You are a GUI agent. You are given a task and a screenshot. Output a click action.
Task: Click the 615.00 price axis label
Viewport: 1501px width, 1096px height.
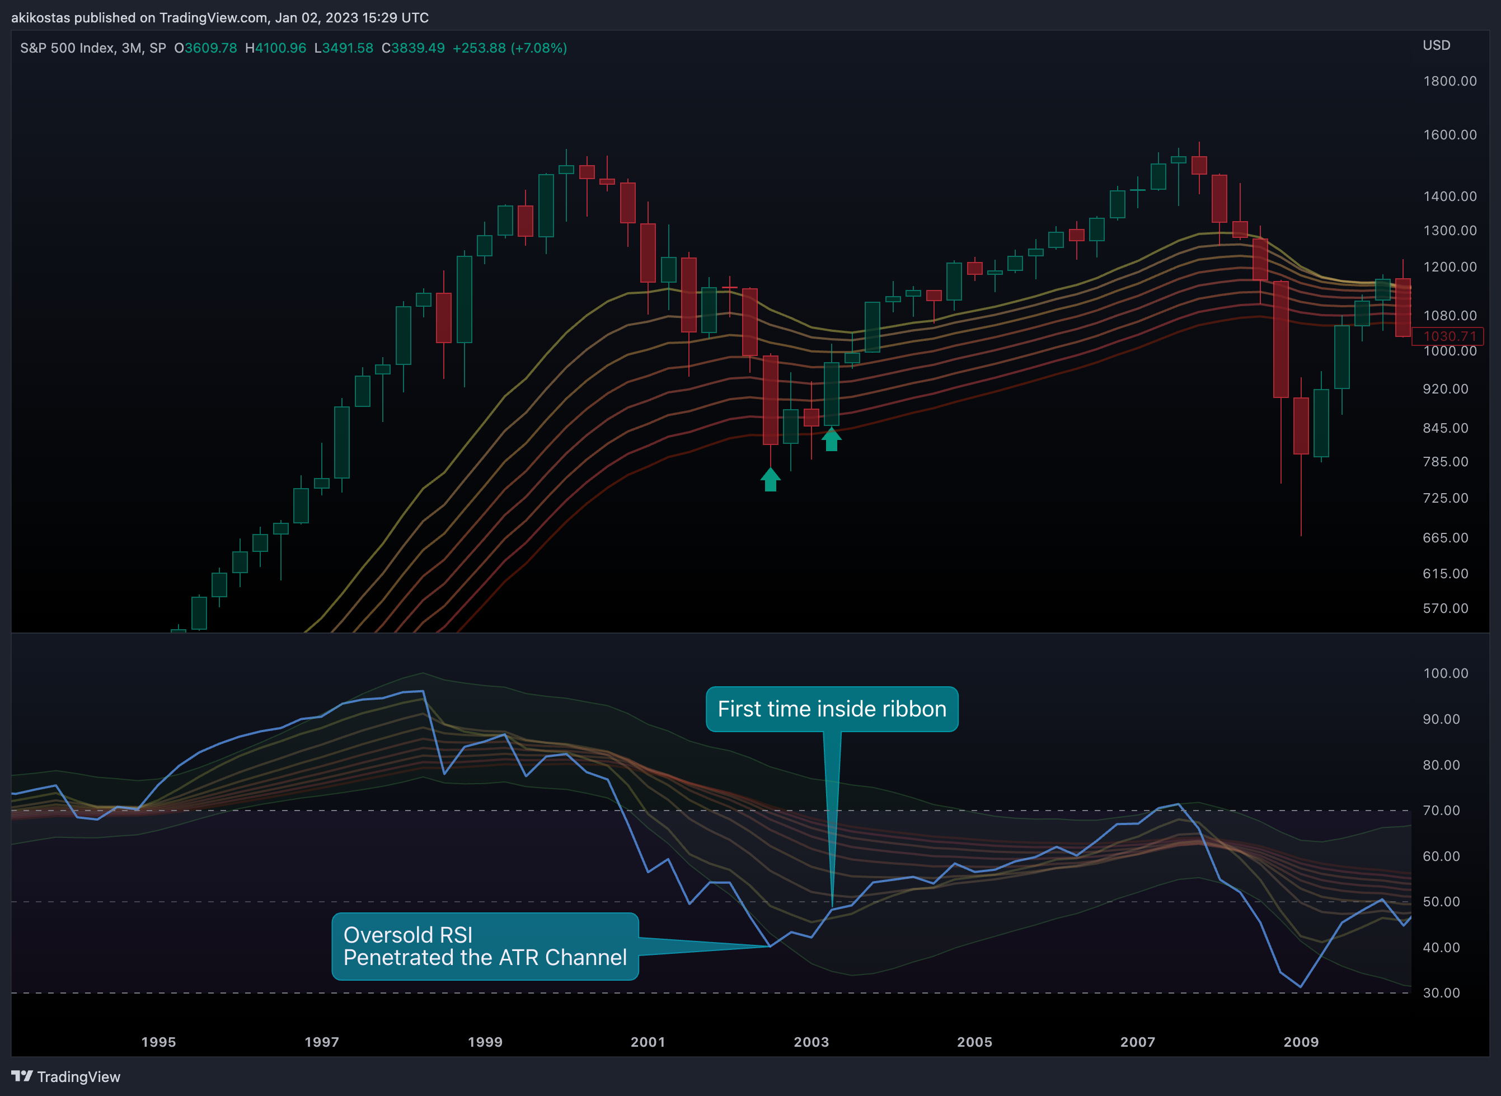(x=1445, y=574)
